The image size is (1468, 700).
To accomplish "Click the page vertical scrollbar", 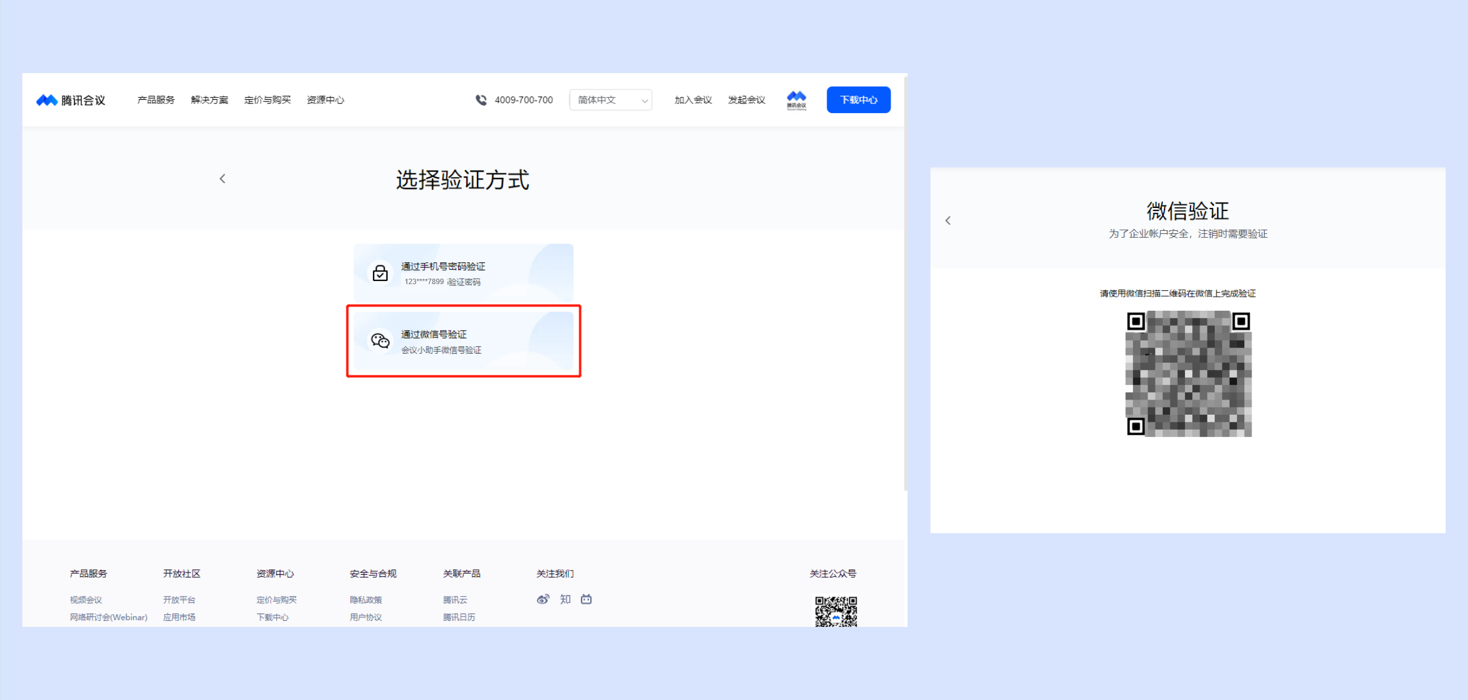I will 905,283.
